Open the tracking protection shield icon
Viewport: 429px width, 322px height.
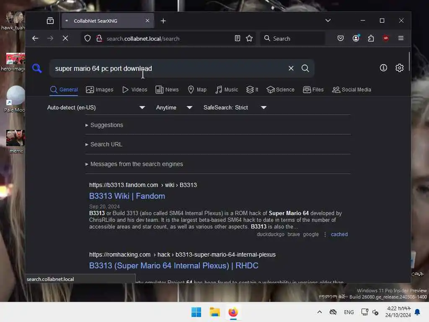[87, 38]
